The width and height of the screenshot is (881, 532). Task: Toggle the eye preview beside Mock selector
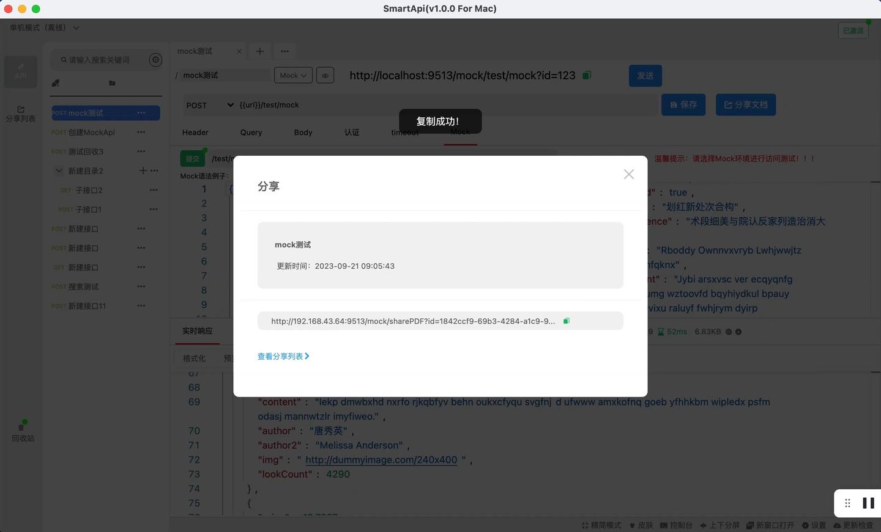[x=325, y=75]
